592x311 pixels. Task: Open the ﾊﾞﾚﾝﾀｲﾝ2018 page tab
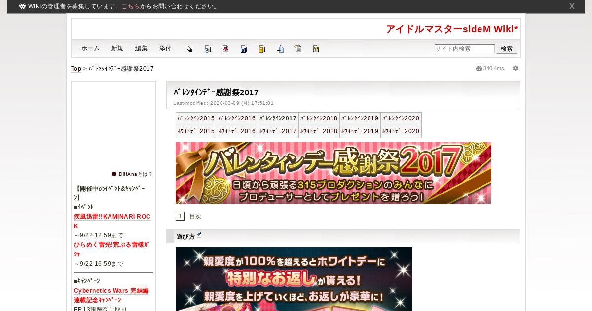point(319,118)
